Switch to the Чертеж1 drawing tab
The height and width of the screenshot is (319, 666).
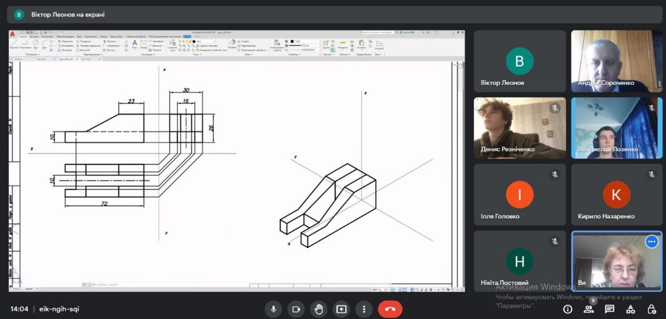[x=42, y=59]
